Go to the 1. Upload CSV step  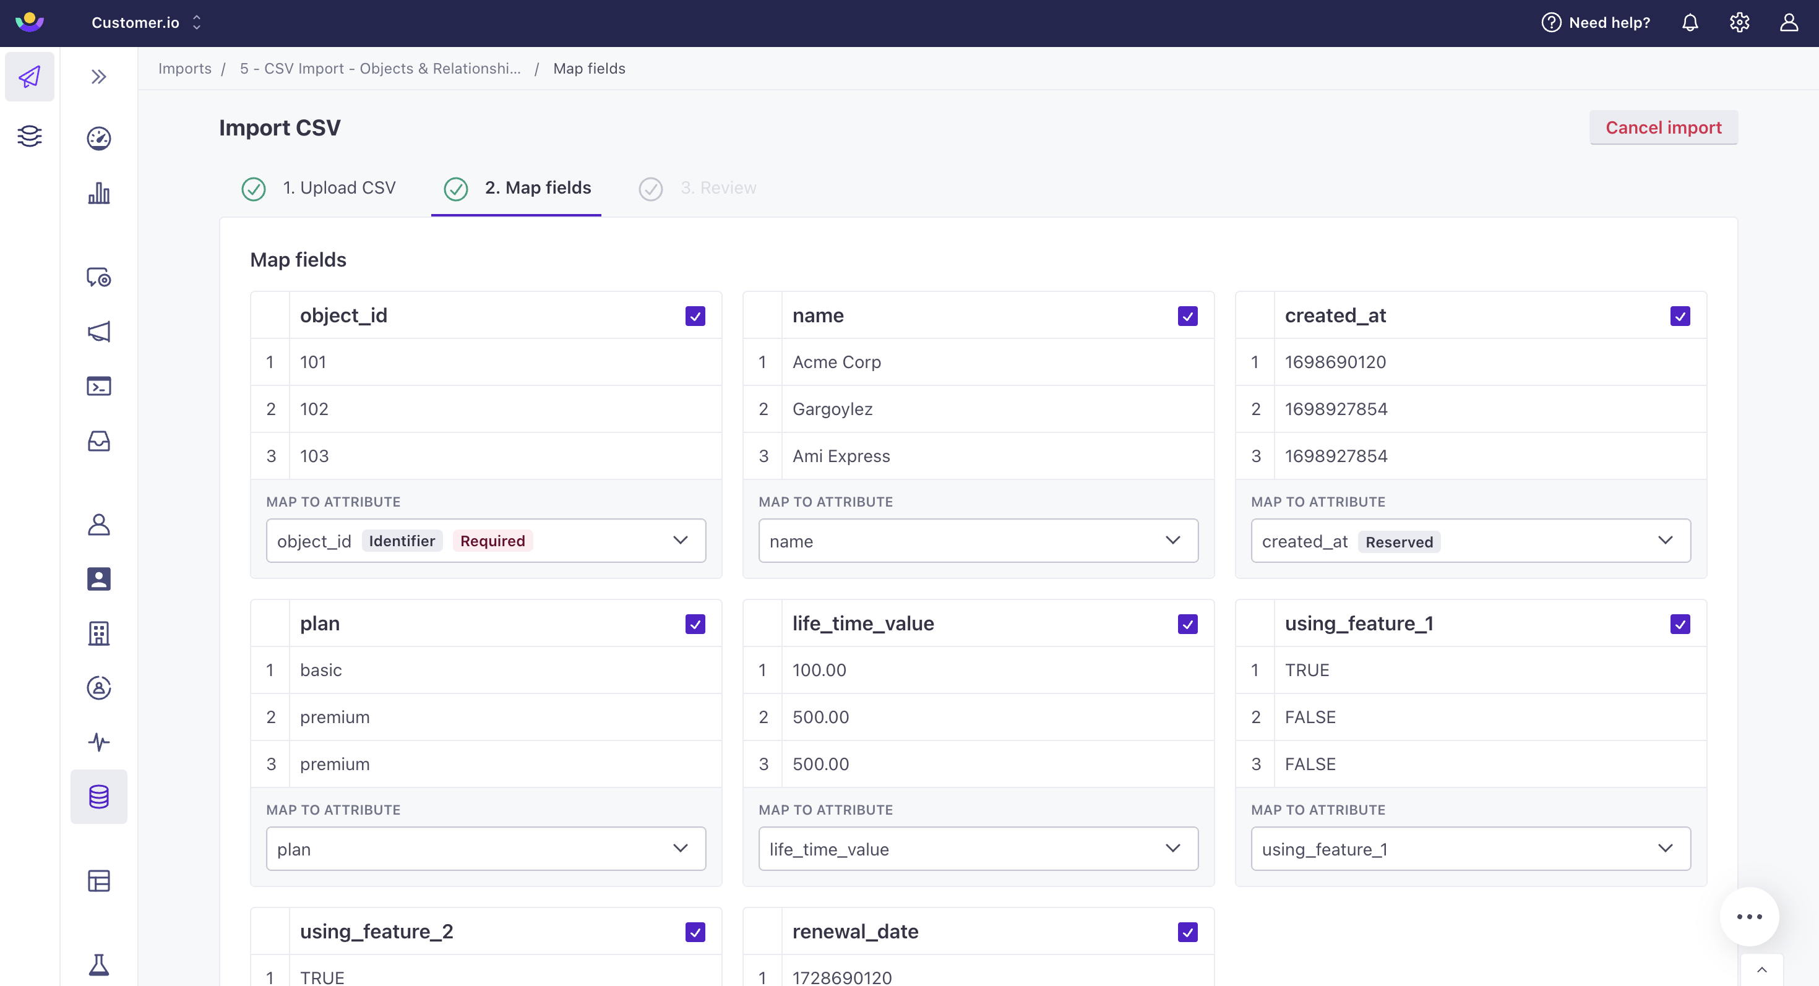(x=319, y=188)
